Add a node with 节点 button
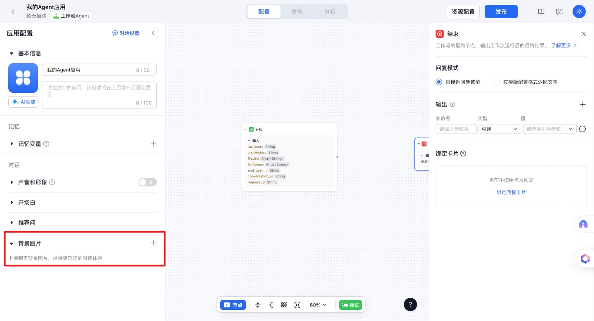594x321 pixels. (x=233, y=305)
